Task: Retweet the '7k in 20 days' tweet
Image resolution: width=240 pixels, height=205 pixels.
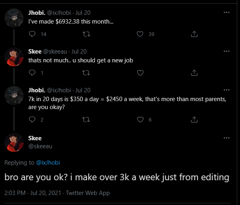Action: pos(86,119)
